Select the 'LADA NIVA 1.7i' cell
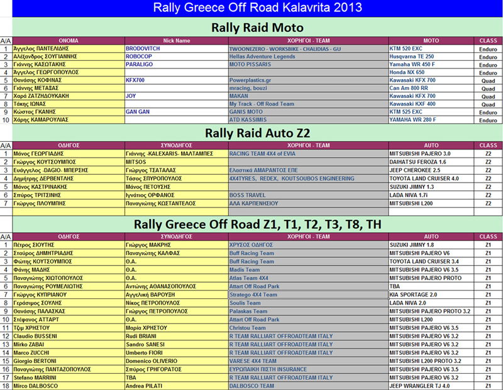 coord(431,195)
